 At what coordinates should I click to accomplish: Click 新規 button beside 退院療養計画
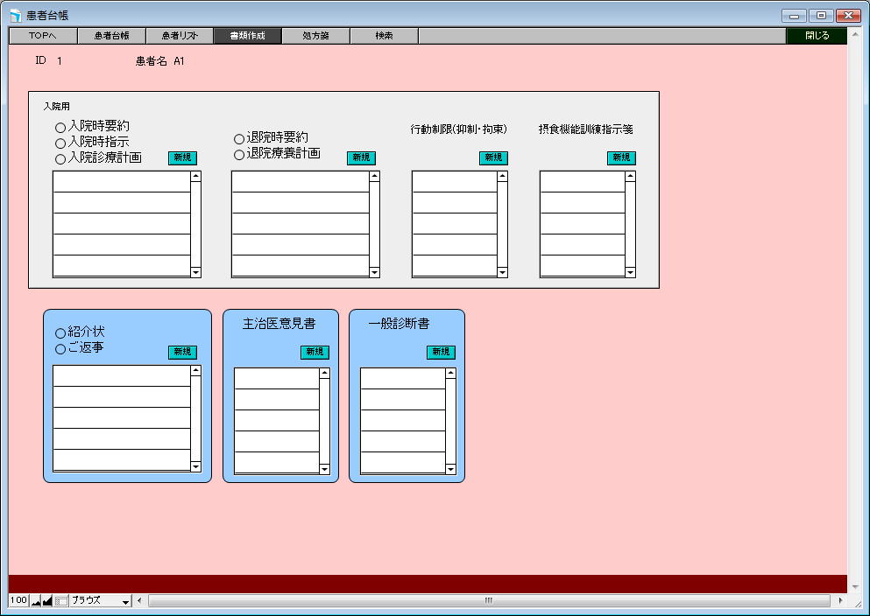pyautogui.click(x=361, y=157)
